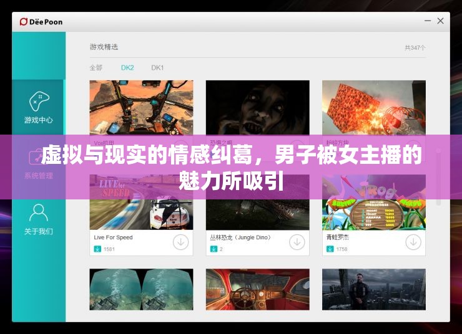Click the download count icon beside 1581
Image resolution: width=462 pixels, height=334 pixels.
pyautogui.click(x=97, y=249)
